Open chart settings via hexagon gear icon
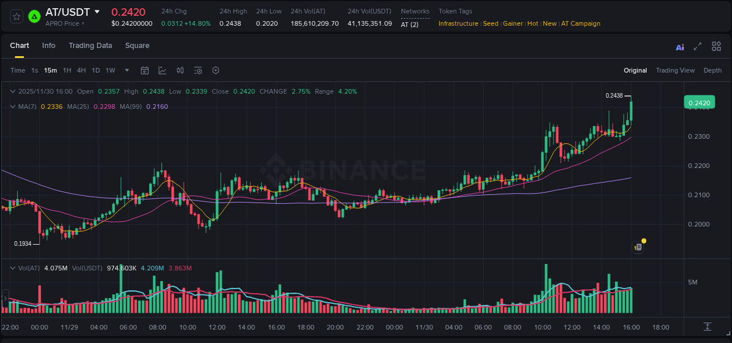 click(216, 70)
